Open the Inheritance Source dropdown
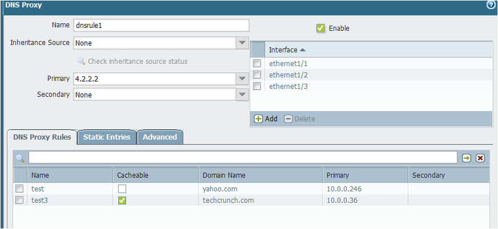498x229 pixels. click(x=242, y=43)
